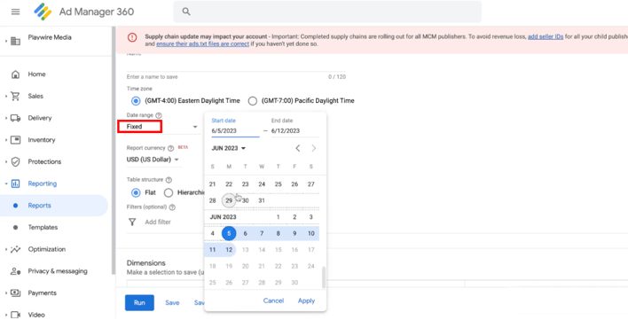The image size is (628, 320).
Task: Click the Optimization sparkline icon
Action: point(15,249)
